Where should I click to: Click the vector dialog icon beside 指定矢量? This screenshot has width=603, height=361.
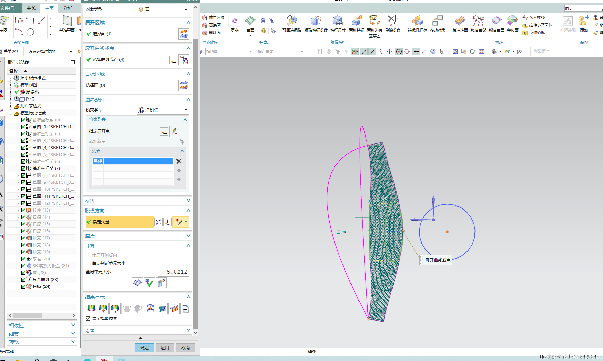point(167,222)
